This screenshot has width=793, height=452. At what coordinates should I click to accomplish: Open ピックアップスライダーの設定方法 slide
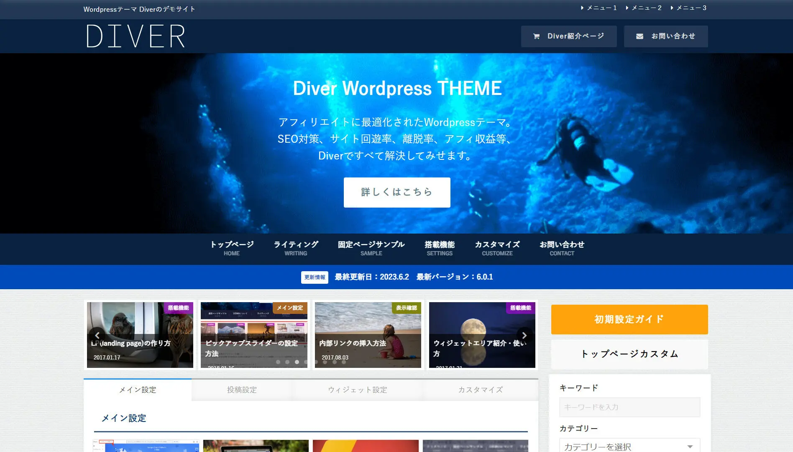coord(254,335)
